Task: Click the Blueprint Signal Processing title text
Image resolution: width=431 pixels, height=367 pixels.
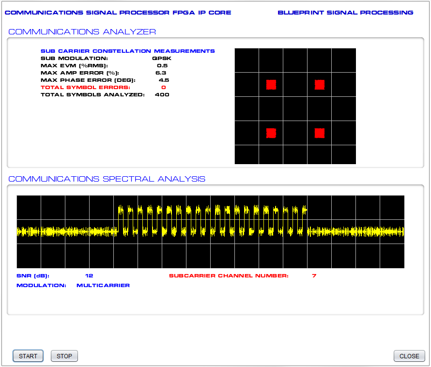Action: tap(345, 13)
